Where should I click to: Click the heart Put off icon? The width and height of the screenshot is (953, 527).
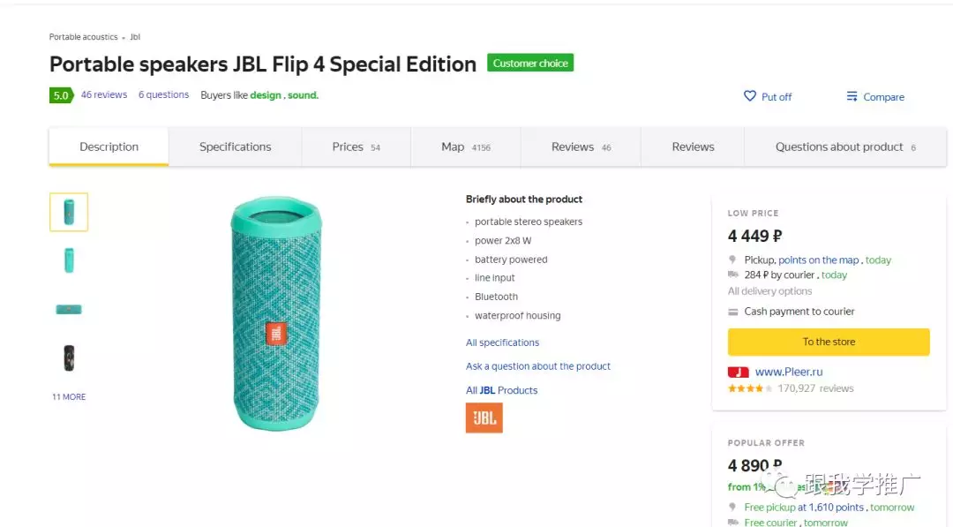[x=750, y=96]
